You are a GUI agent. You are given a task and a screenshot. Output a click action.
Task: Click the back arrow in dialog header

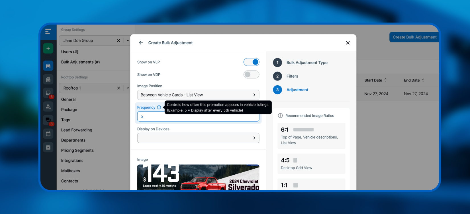(x=141, y=43)
